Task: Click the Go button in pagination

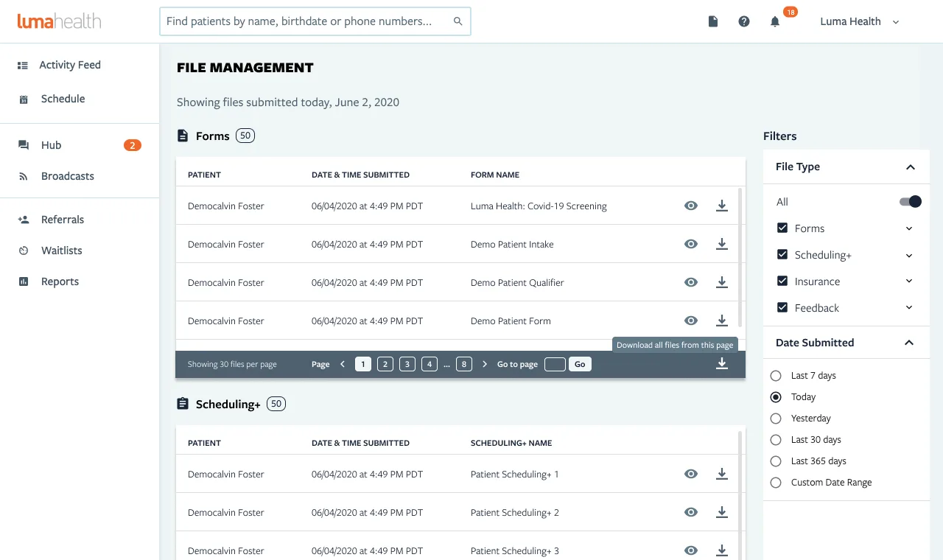Action: click(x=580, y=364)
